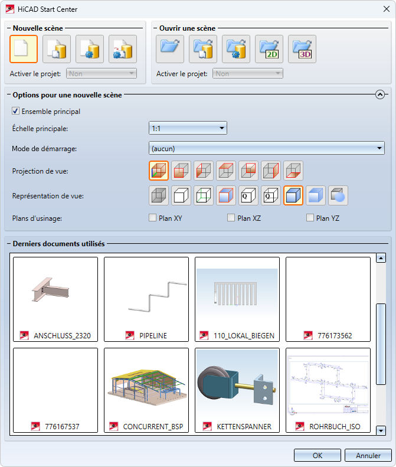Enable the Plan XY machining plane
The height and width of the screenshot is (467, 396).
click(152, 218)
